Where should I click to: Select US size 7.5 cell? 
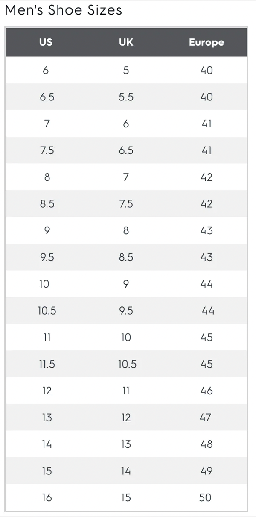point(47,150)
